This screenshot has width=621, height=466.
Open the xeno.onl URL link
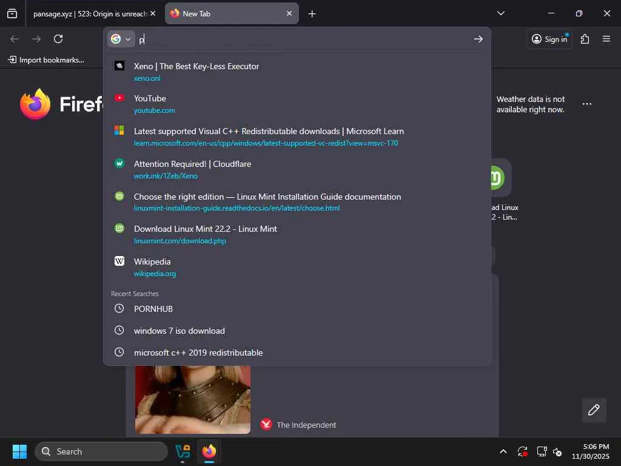tap(147, 78)
